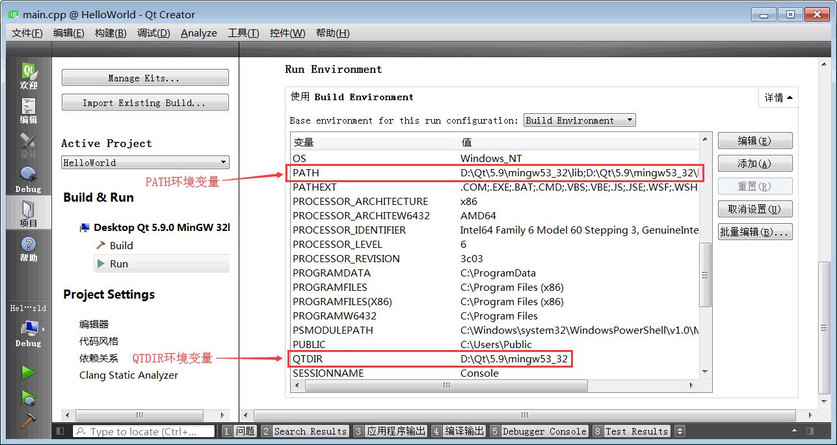Build project with the hammer icon
The height and width of the screenshot is (445, 837).
point(28,420)
